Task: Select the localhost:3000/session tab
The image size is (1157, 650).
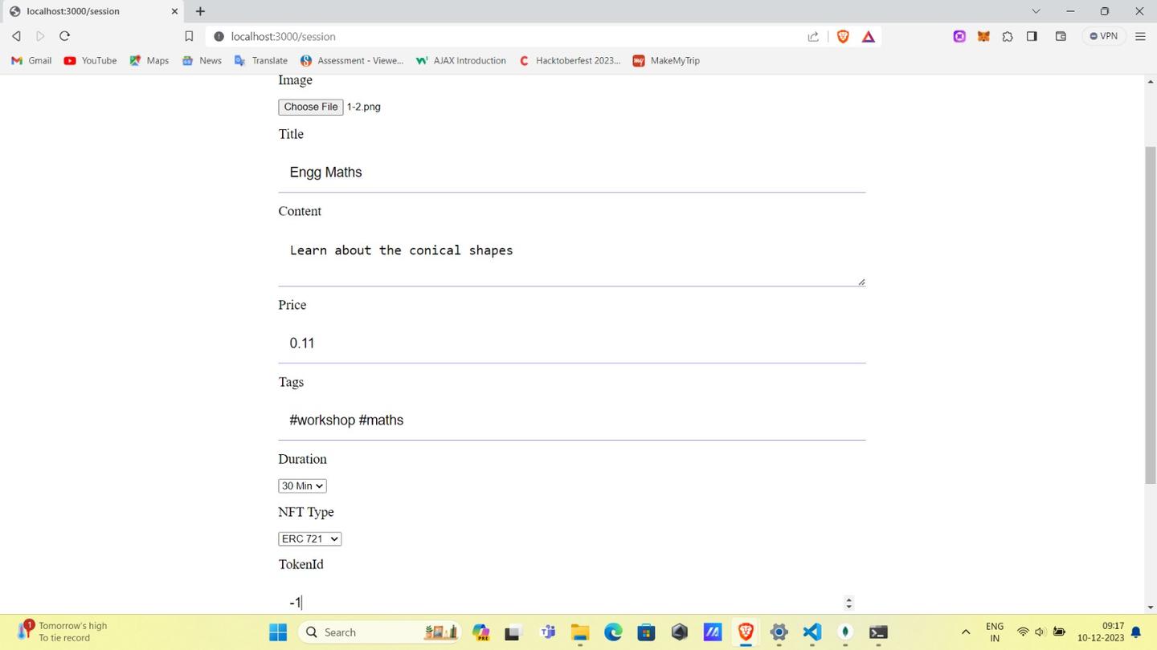Action: (x=93, y=11)
